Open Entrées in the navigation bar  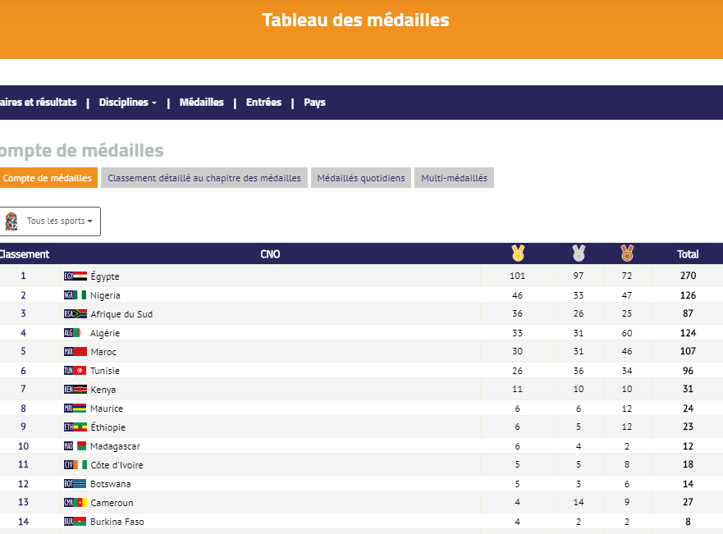(263, 103)
